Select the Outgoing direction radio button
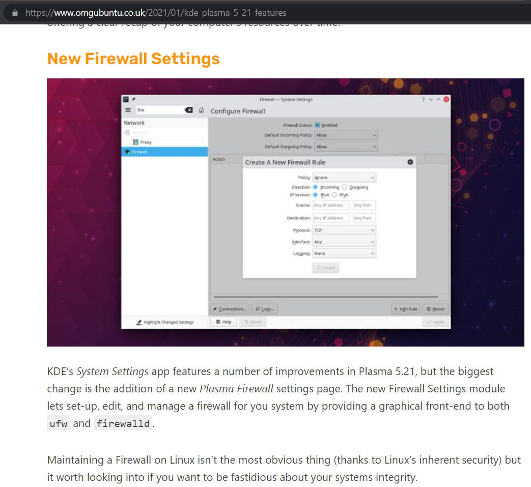This screenshot has width=531, height=487. click(344, 187)
